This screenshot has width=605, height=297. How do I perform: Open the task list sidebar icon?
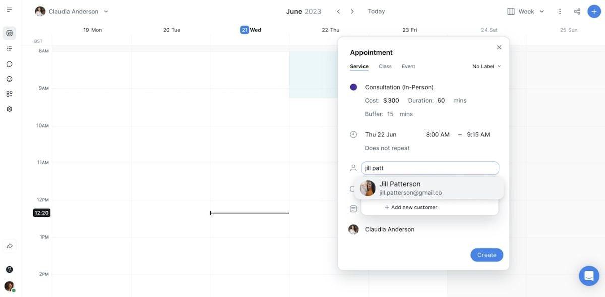tap(9, 48)
